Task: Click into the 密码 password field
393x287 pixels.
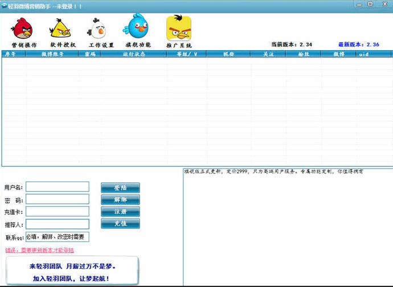Action: tap(58, 199)
